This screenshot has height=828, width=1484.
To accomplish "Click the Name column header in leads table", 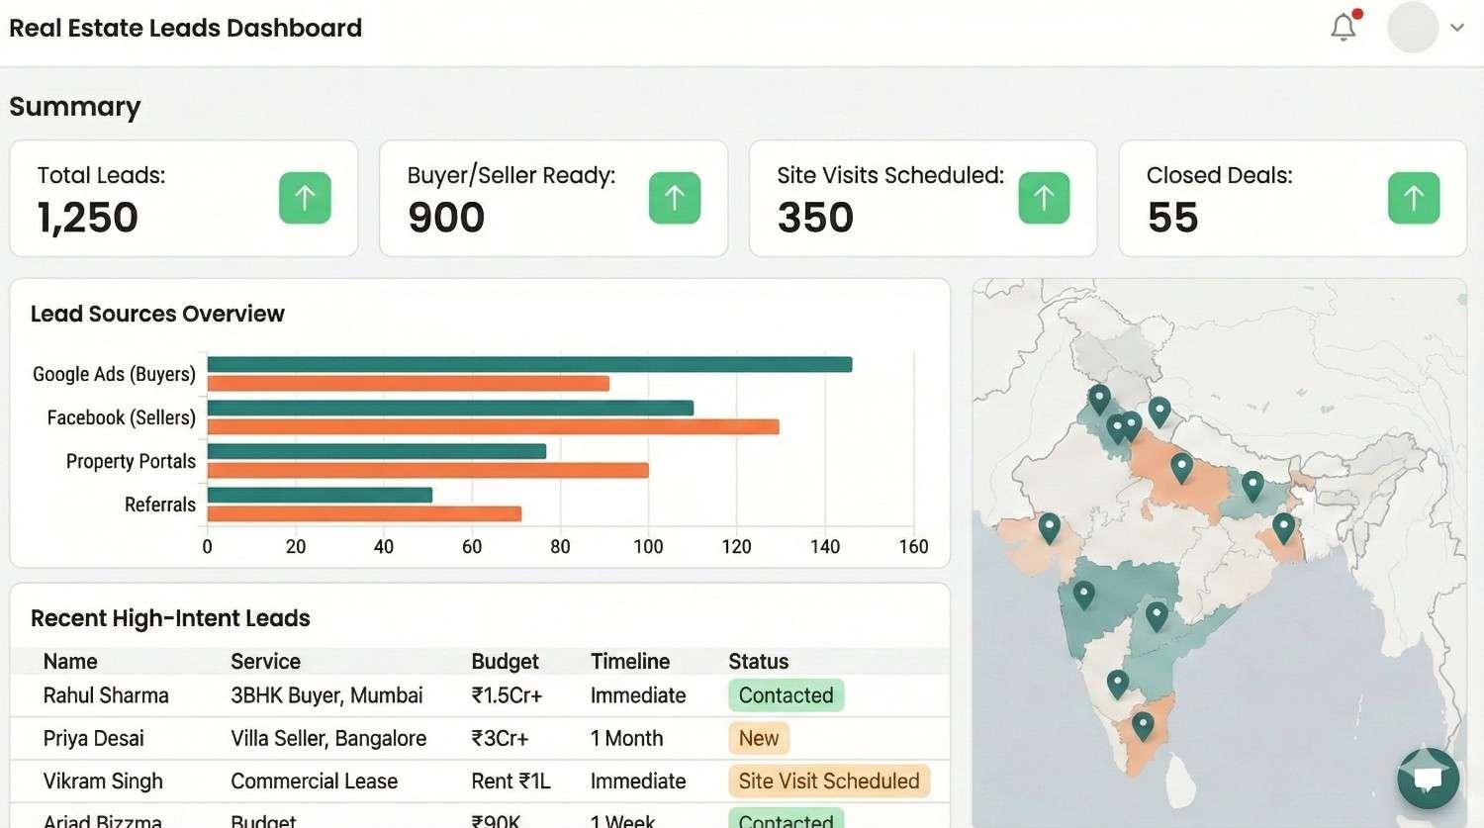I will click(x=70, y=661).
